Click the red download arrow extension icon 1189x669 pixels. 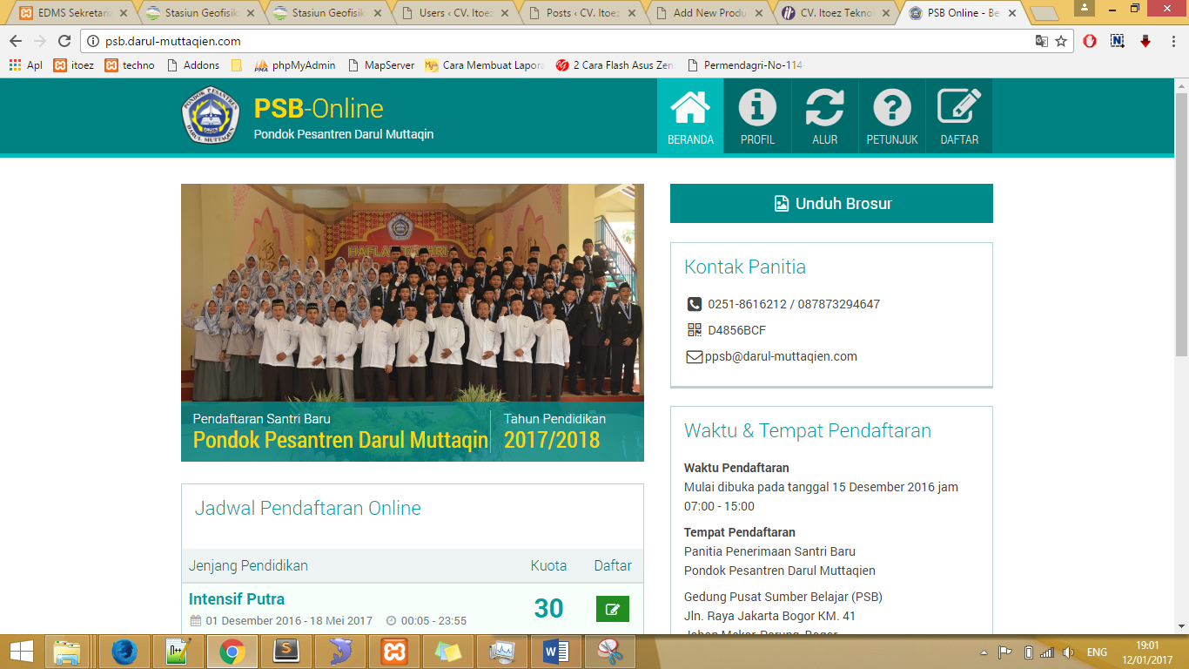click(x=1145, y=41)
